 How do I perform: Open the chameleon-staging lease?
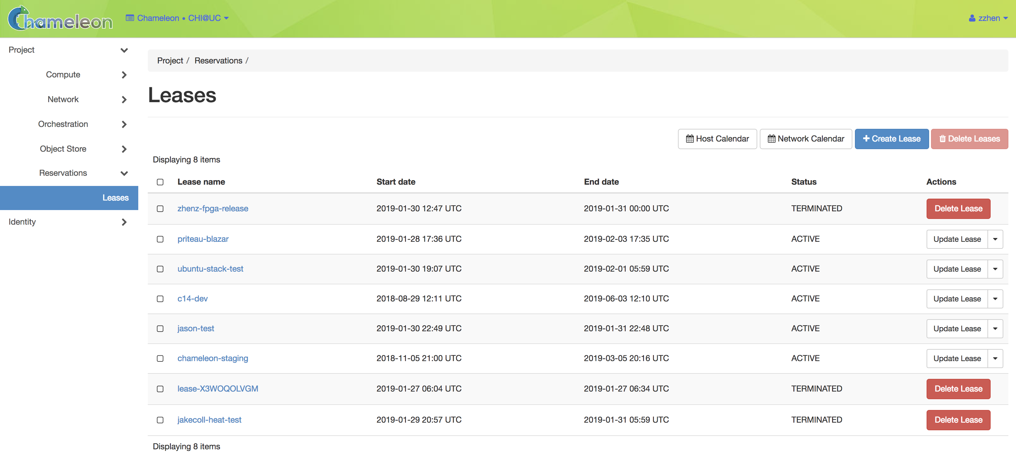[212, 359]
